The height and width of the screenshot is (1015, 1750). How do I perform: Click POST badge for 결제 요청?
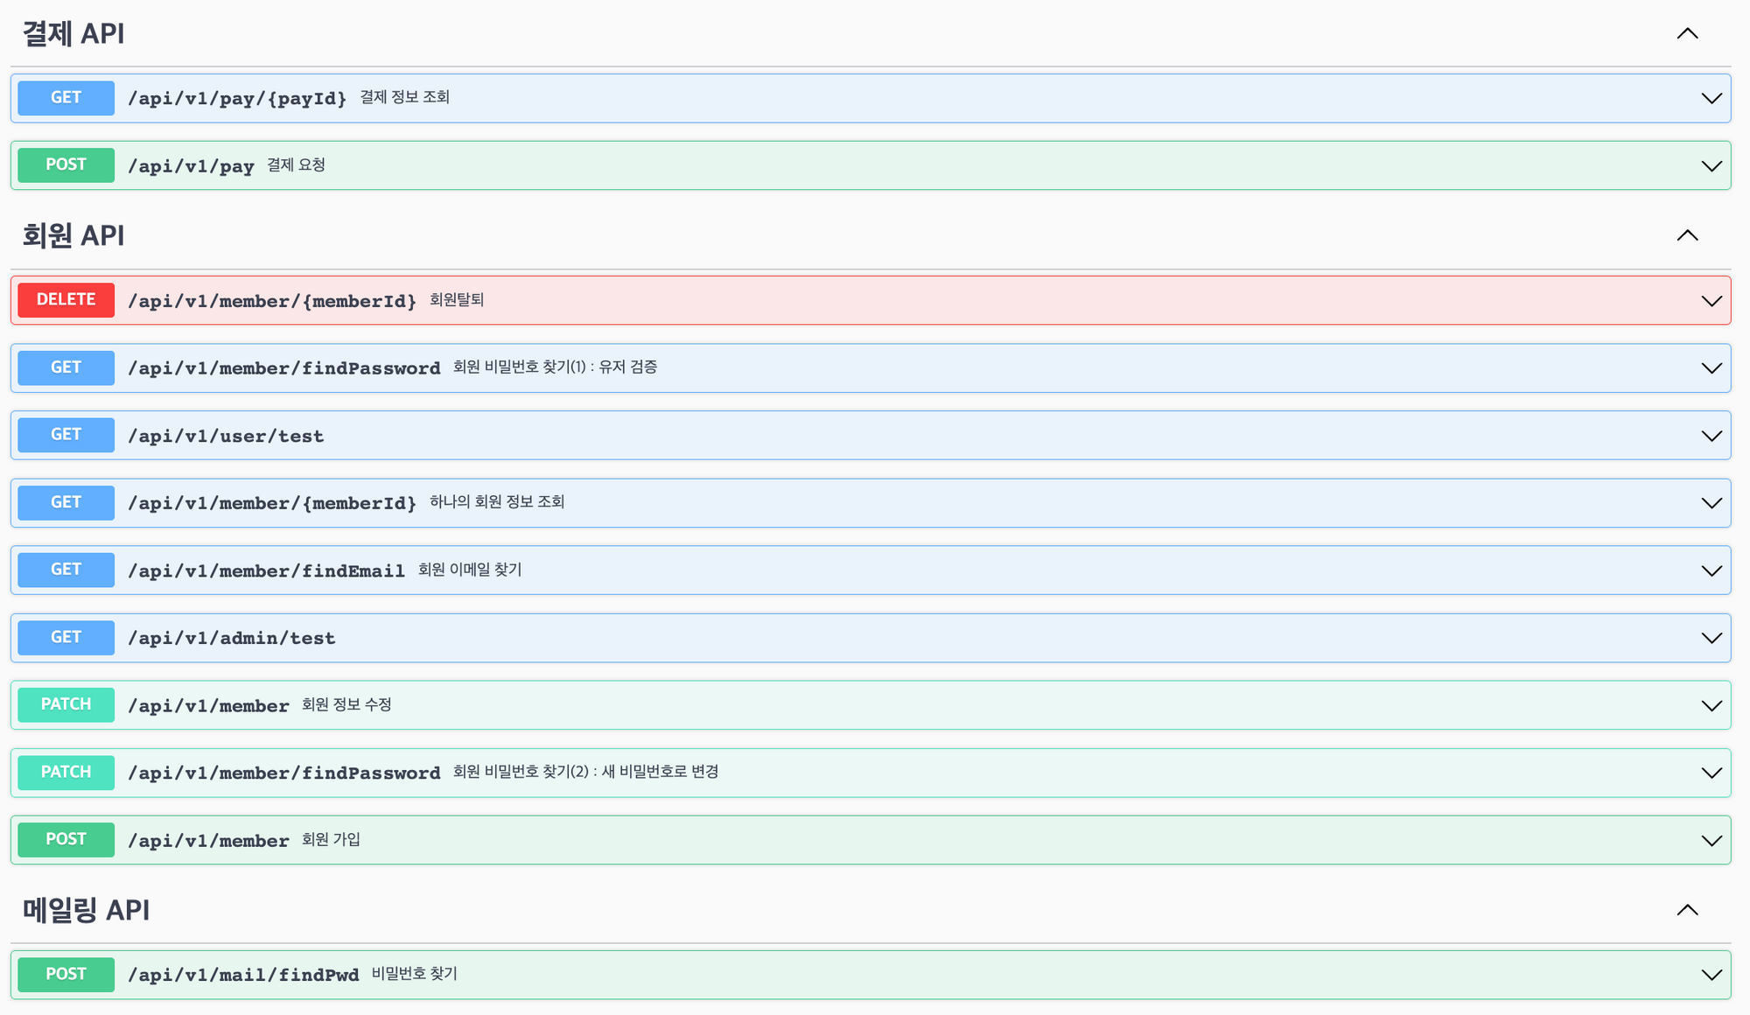point(66,165)
